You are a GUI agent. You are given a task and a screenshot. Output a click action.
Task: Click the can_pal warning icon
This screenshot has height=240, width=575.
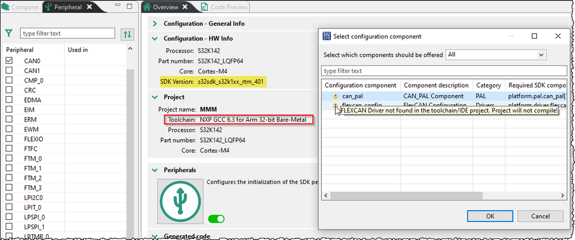tap(335, 96)
